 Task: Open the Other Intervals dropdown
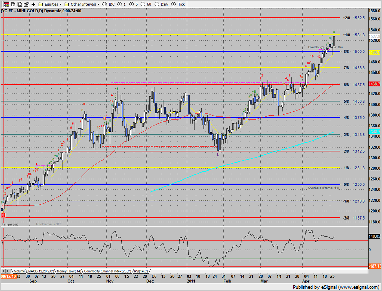(98, 4)
